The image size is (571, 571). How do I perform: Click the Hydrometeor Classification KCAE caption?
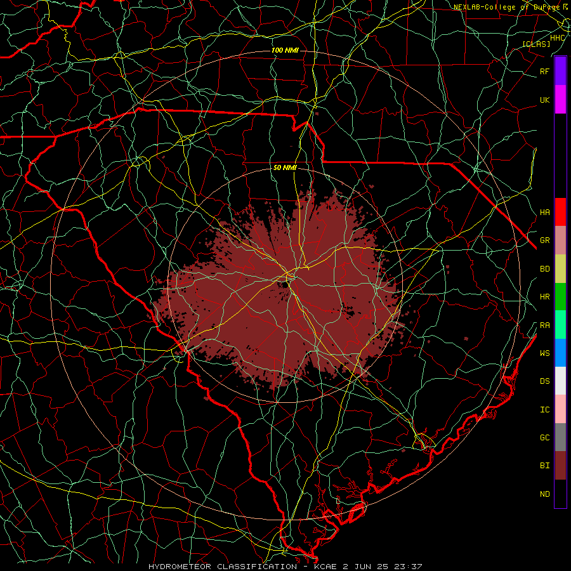[x=285, y=567]
